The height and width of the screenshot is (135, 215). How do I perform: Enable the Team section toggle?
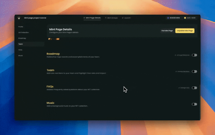click(194, 71)
